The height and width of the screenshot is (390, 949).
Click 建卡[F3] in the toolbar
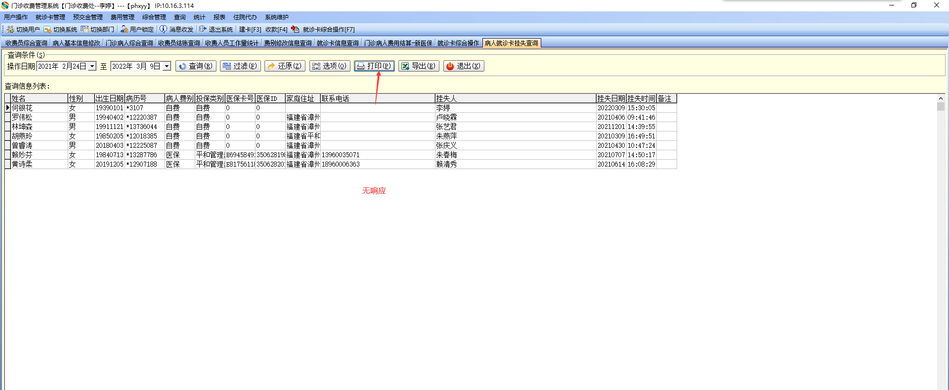click(x=250, y=30)
